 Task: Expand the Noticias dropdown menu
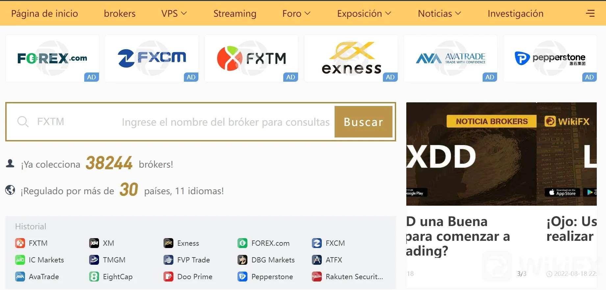440,13
